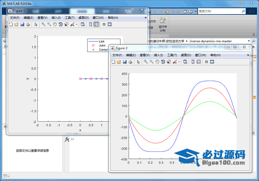Open 编辑(E) menu in Figure 1

pos(29,18)
